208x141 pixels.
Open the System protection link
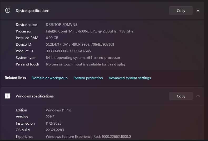pos(88,78)
